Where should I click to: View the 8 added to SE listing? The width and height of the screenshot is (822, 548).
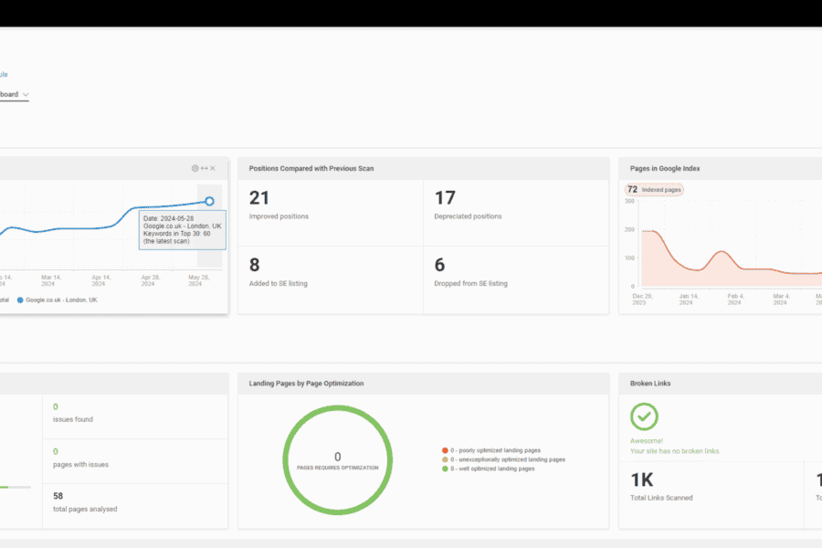pos(255,265)
